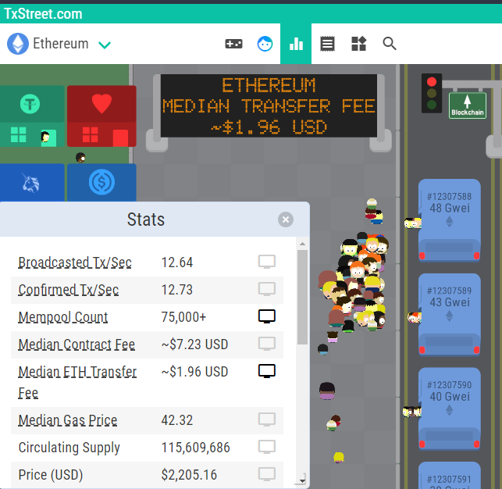Toggle display of Median Gas Price on sign
This screenshot has height=489, width=502.
click(x=267, y=419)
